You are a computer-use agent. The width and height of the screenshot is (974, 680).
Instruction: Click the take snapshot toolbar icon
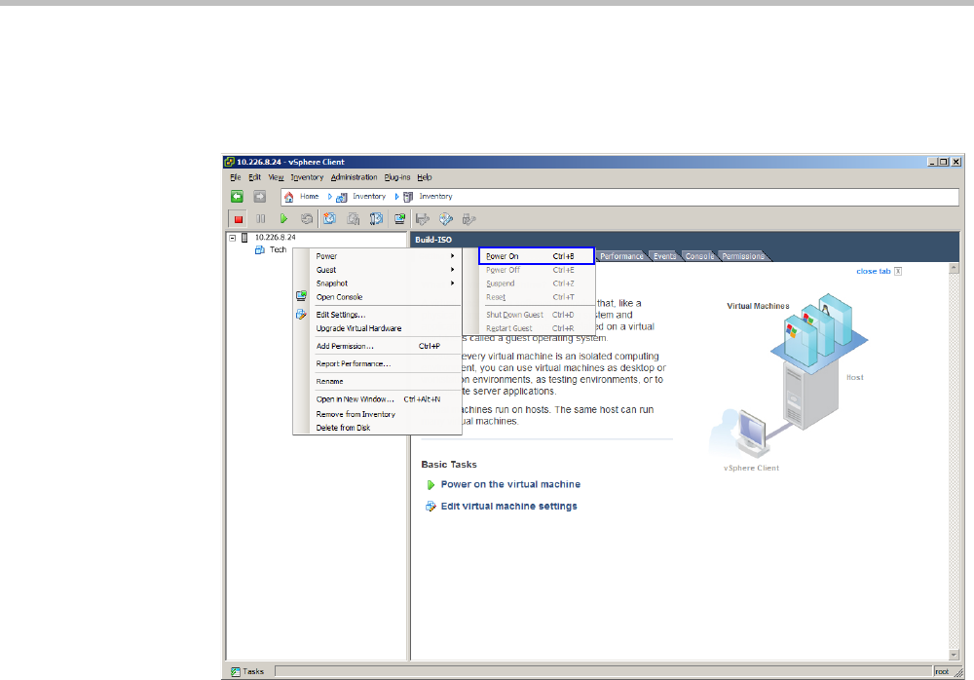[330, 219]
